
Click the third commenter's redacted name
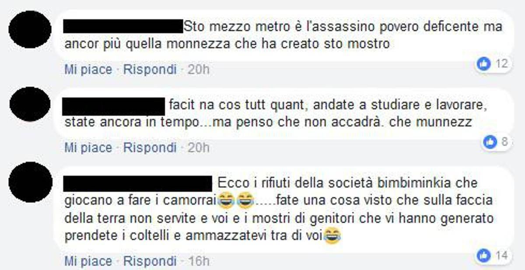pyautogui.click(x=138, y=184)
